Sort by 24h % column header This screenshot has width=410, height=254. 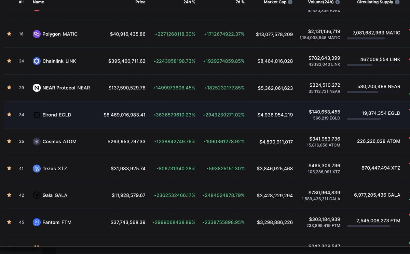click(189, 2)
